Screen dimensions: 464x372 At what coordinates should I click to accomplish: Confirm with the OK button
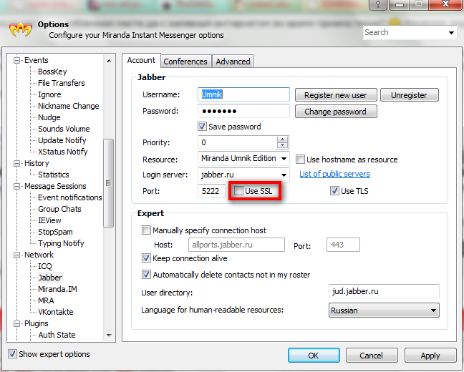tap(314, 355)
